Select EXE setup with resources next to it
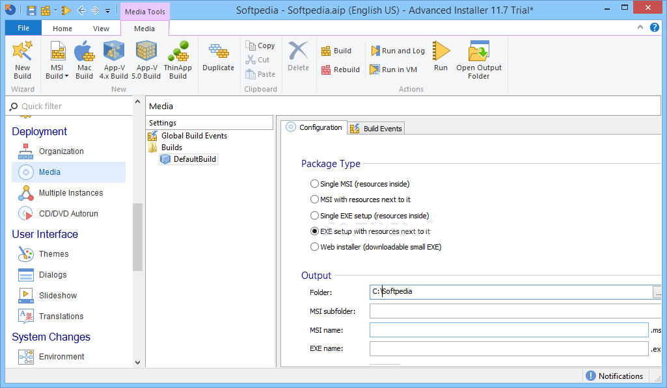Viewport: 667px width, 388px height. (370, 231)
